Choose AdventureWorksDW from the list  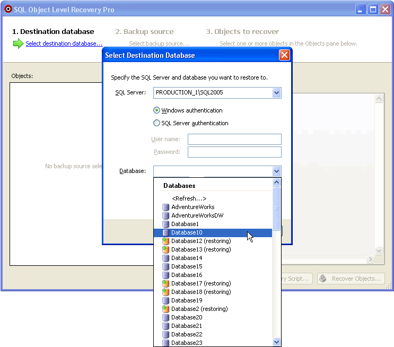tap(197, 216)
